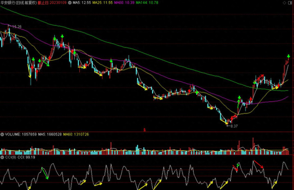The height and width of the screenshot is (190, 294).
Task: Click the diamond icon at the chart's top right
Action: click(x=285, y=2)
